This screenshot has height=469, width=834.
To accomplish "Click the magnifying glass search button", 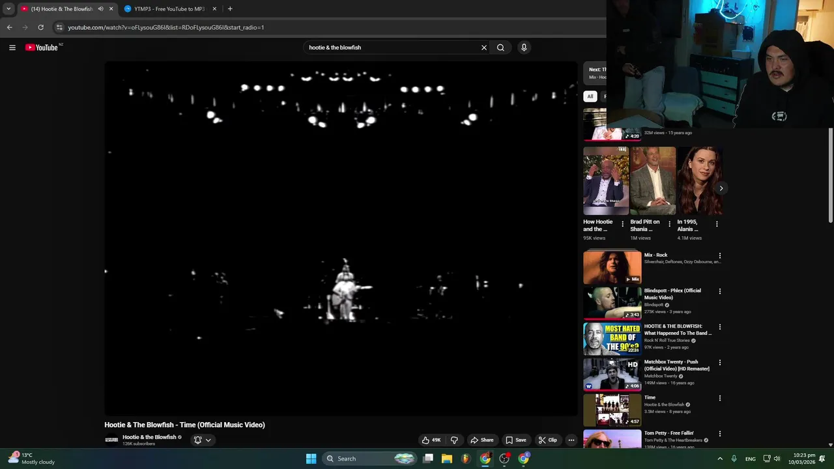I will 500,48.
